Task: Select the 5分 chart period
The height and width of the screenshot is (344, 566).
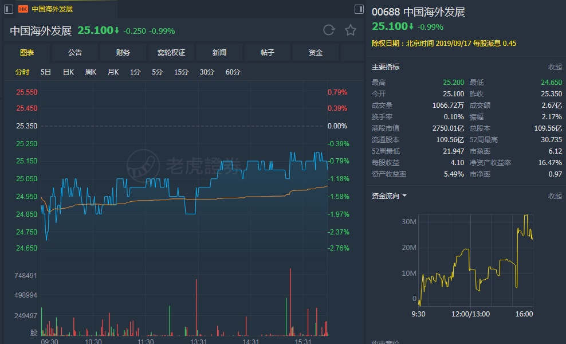Action: 157,72
